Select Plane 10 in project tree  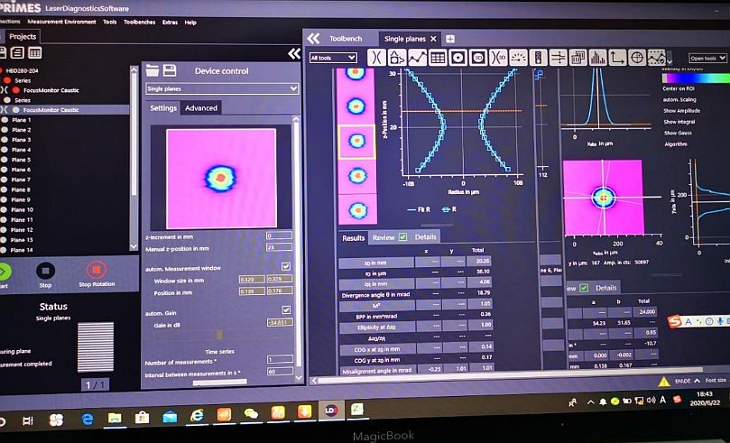pyautogui.click(x=22, y=210)
